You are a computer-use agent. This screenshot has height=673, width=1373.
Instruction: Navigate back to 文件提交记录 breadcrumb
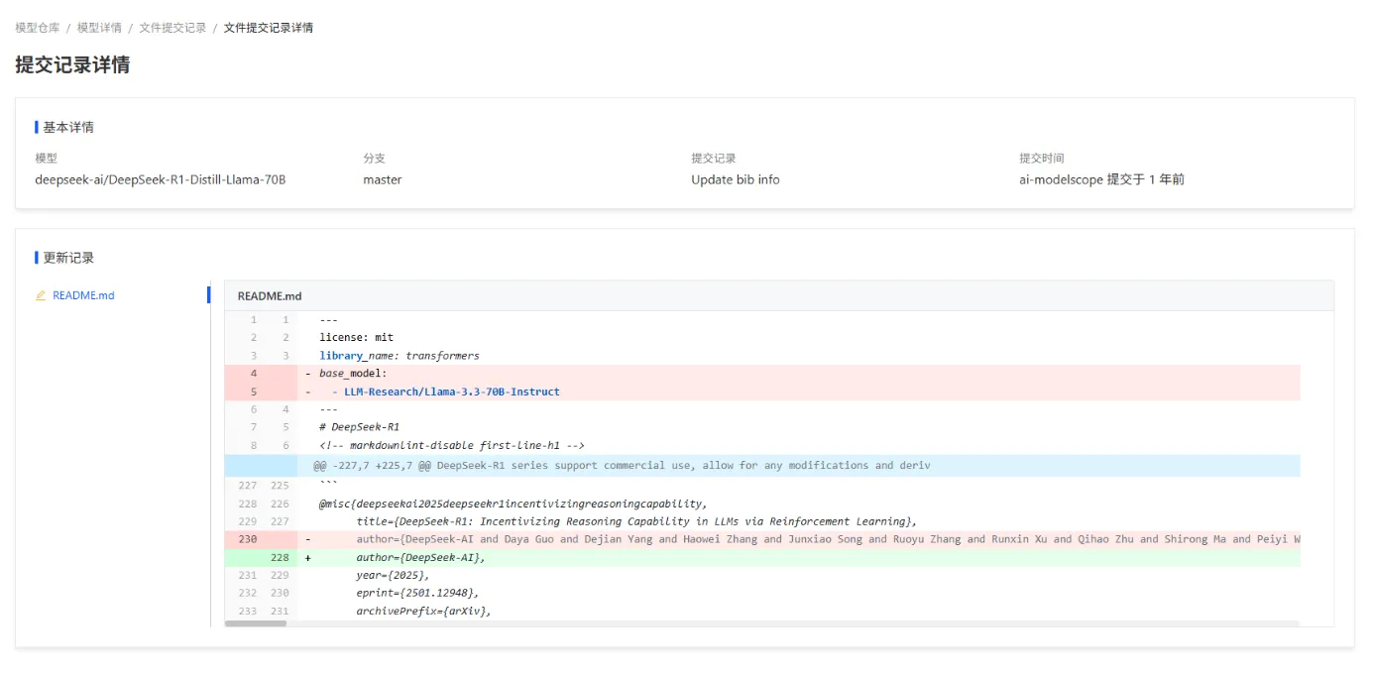(172, 28)
